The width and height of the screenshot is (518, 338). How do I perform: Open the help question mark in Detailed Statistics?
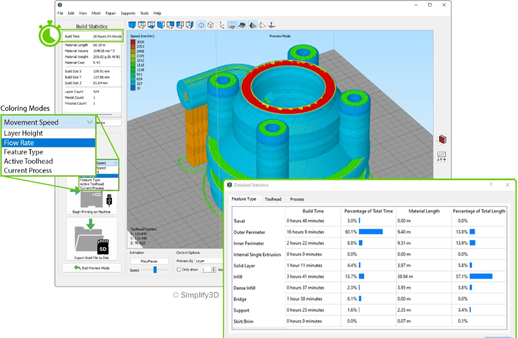tap(490, 185)
